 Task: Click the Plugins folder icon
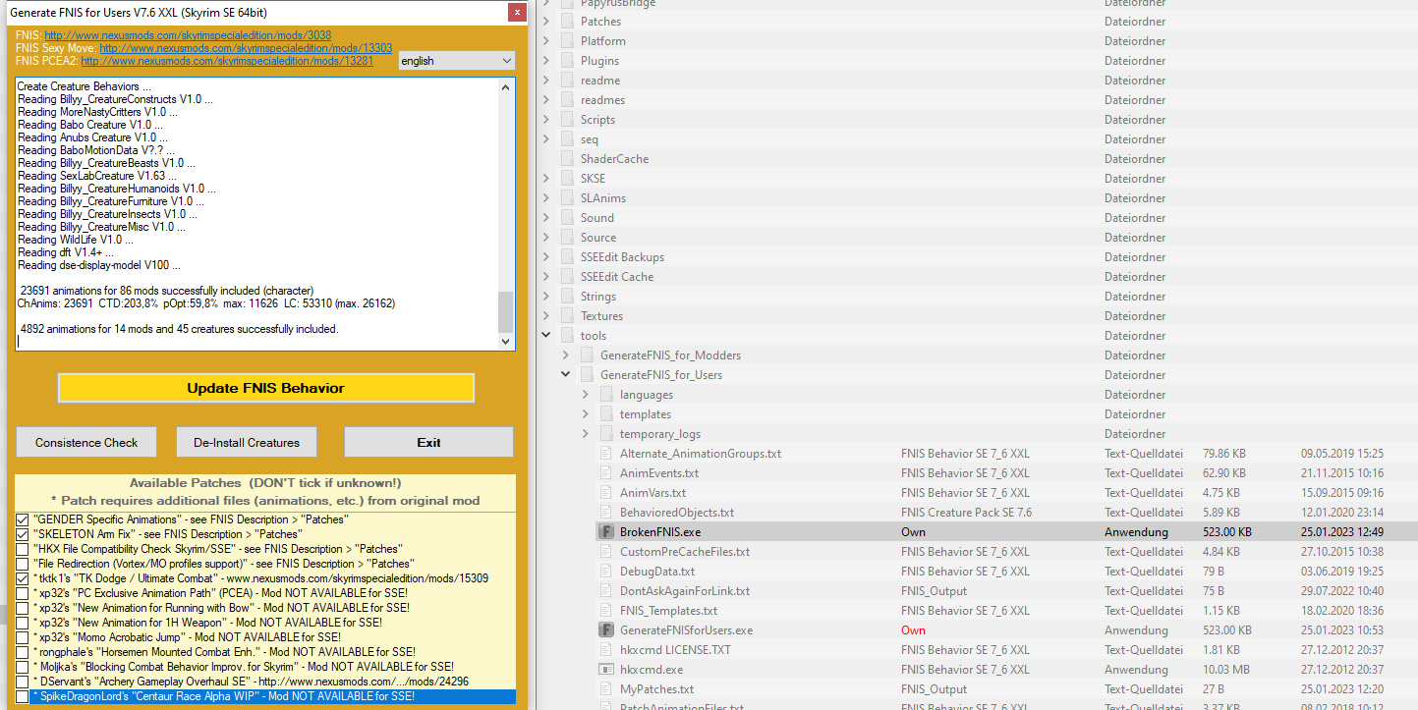pyautogui.click(x=567, y=60)
